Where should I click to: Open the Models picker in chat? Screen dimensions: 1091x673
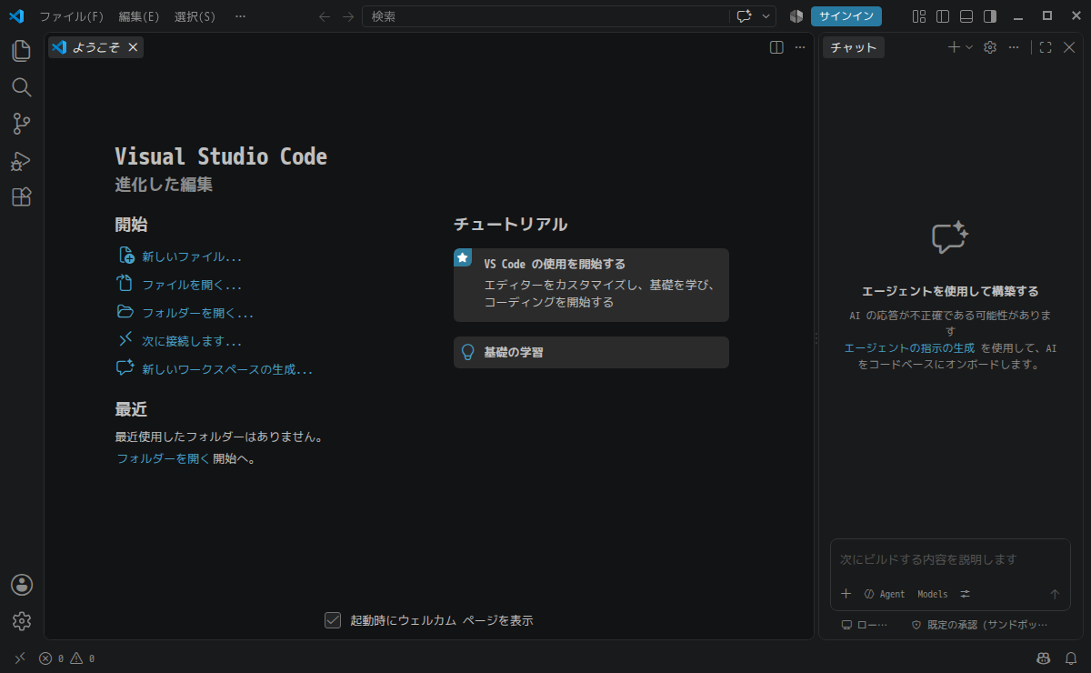click(932, 594)
